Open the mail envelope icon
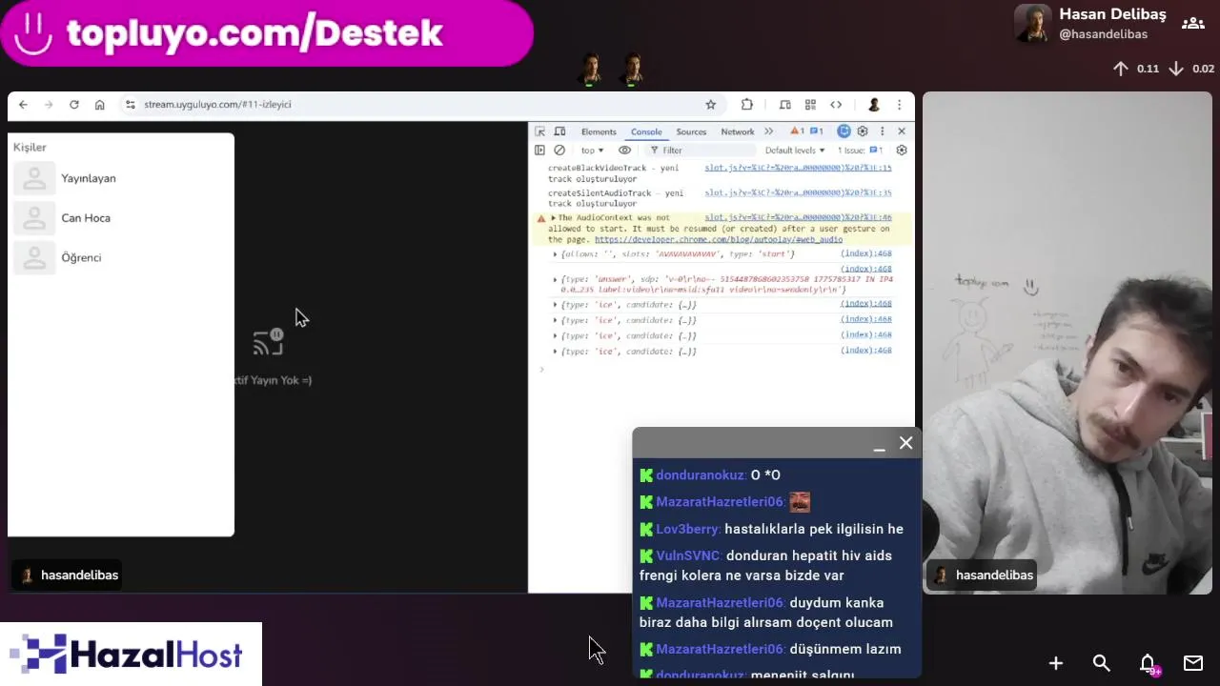1220x686 pixels. (x=1193, y=663)
